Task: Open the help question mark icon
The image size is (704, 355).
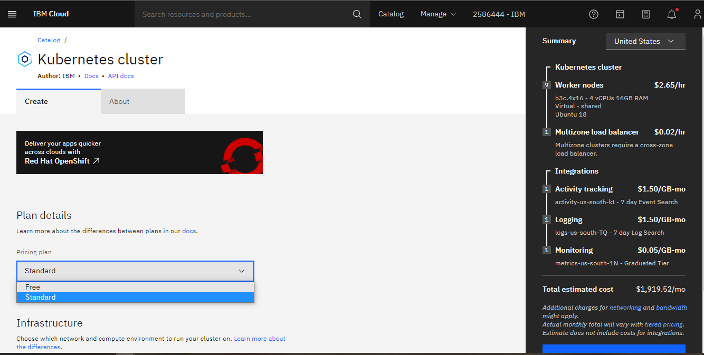Action: 594,14
